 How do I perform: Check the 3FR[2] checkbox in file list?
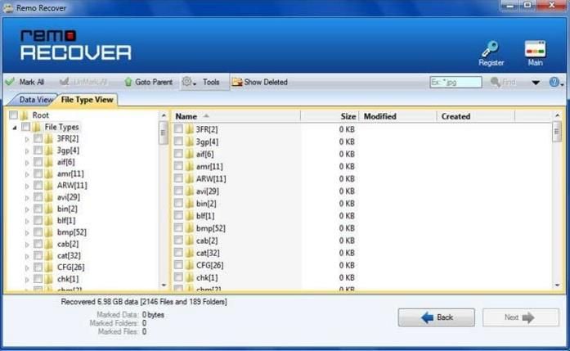179,129
